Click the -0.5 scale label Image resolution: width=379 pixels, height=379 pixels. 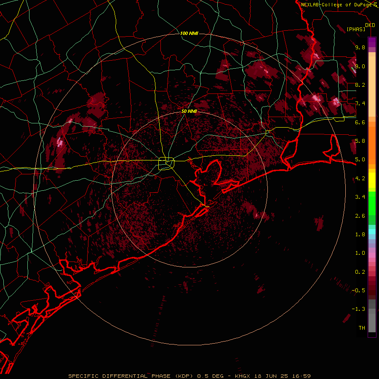(359, 291)
